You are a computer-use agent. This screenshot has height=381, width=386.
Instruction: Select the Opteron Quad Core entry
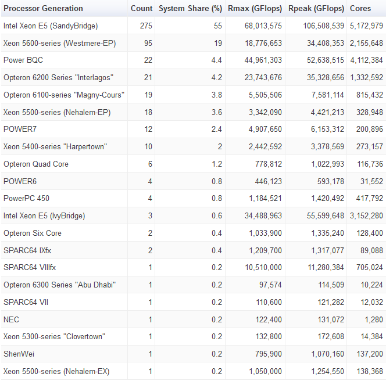pos(36,164)
